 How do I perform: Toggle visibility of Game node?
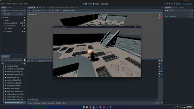25,18
